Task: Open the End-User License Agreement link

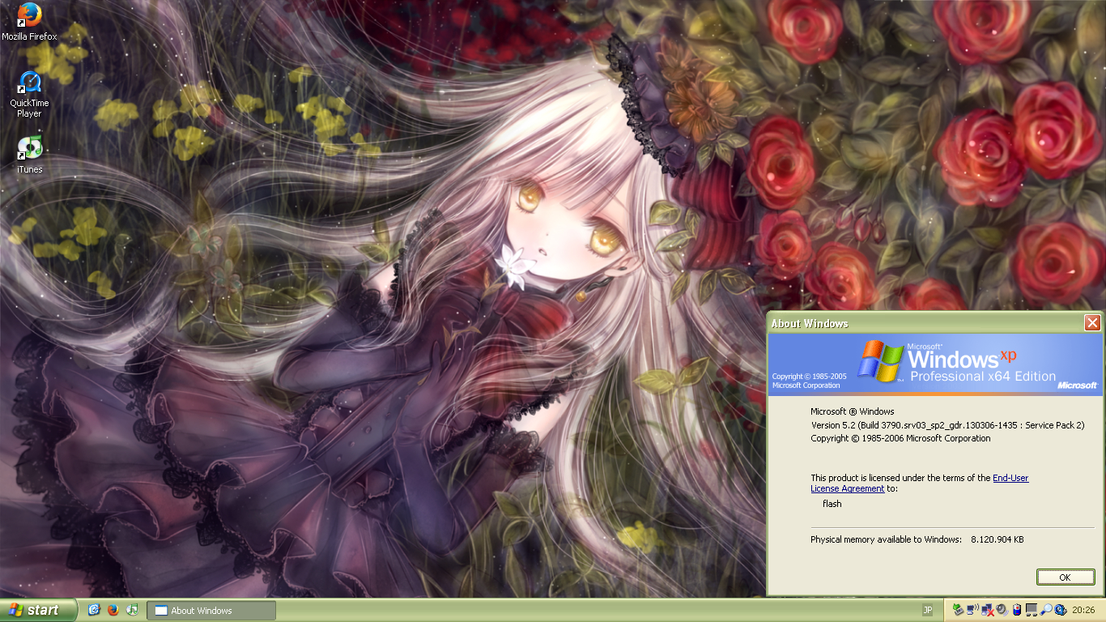Action: (920, 484)
